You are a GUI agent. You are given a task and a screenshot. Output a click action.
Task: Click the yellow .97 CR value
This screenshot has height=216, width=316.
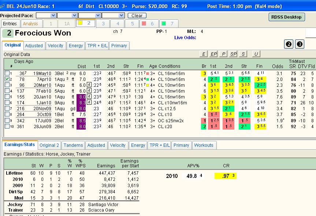tap(226, 176)
